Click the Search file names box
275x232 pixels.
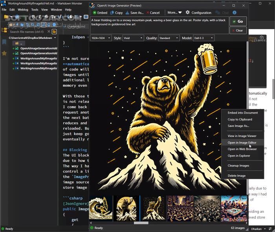click(x=28, y=32)
